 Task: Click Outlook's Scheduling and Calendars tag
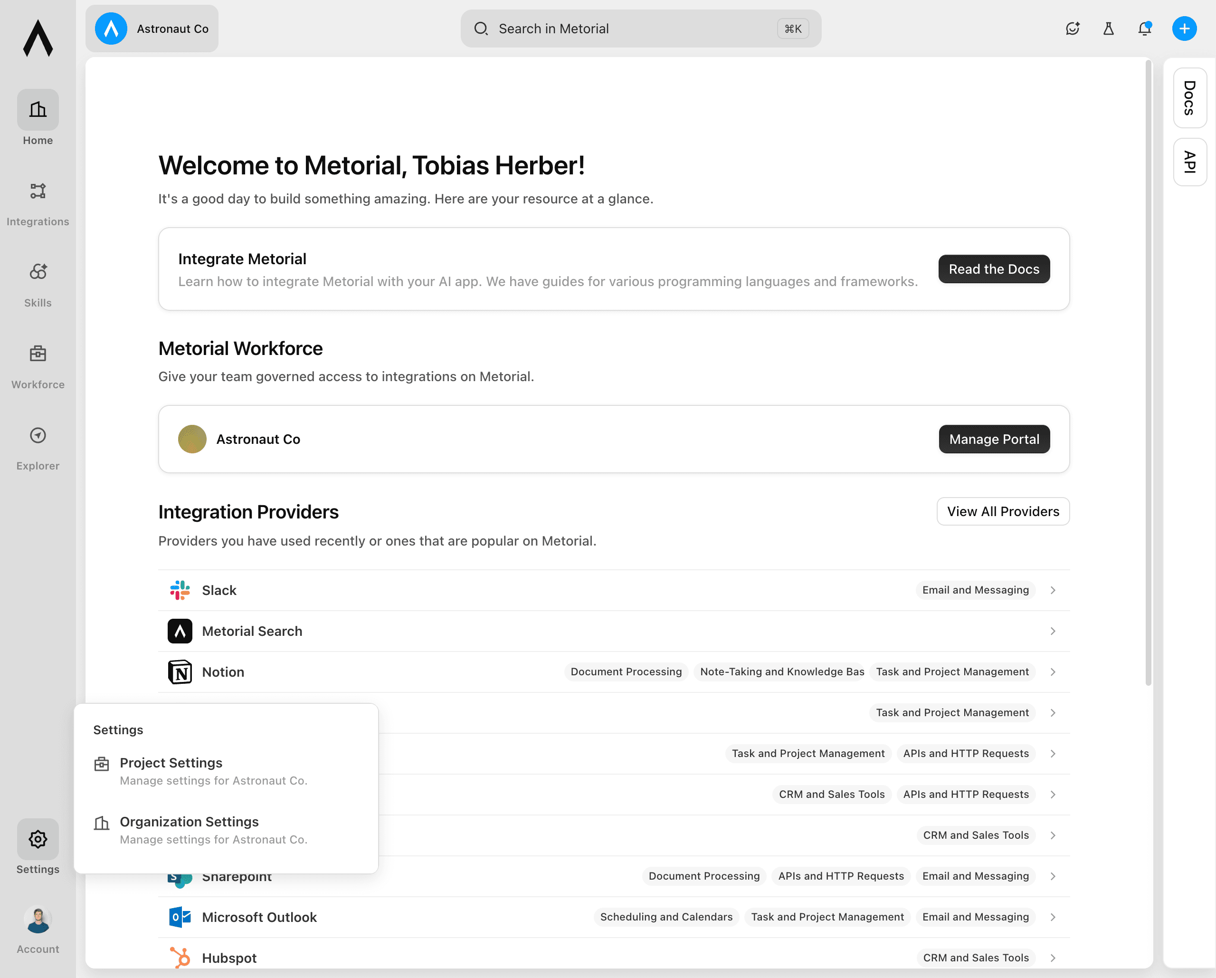[666, 917]
